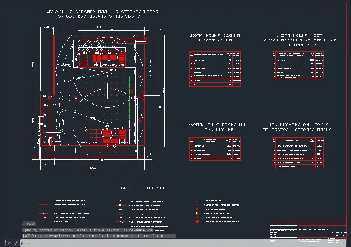This screenshot has width=351, height=247.
Task: Select the upper-right storage explication table
Action: point(298,65)
